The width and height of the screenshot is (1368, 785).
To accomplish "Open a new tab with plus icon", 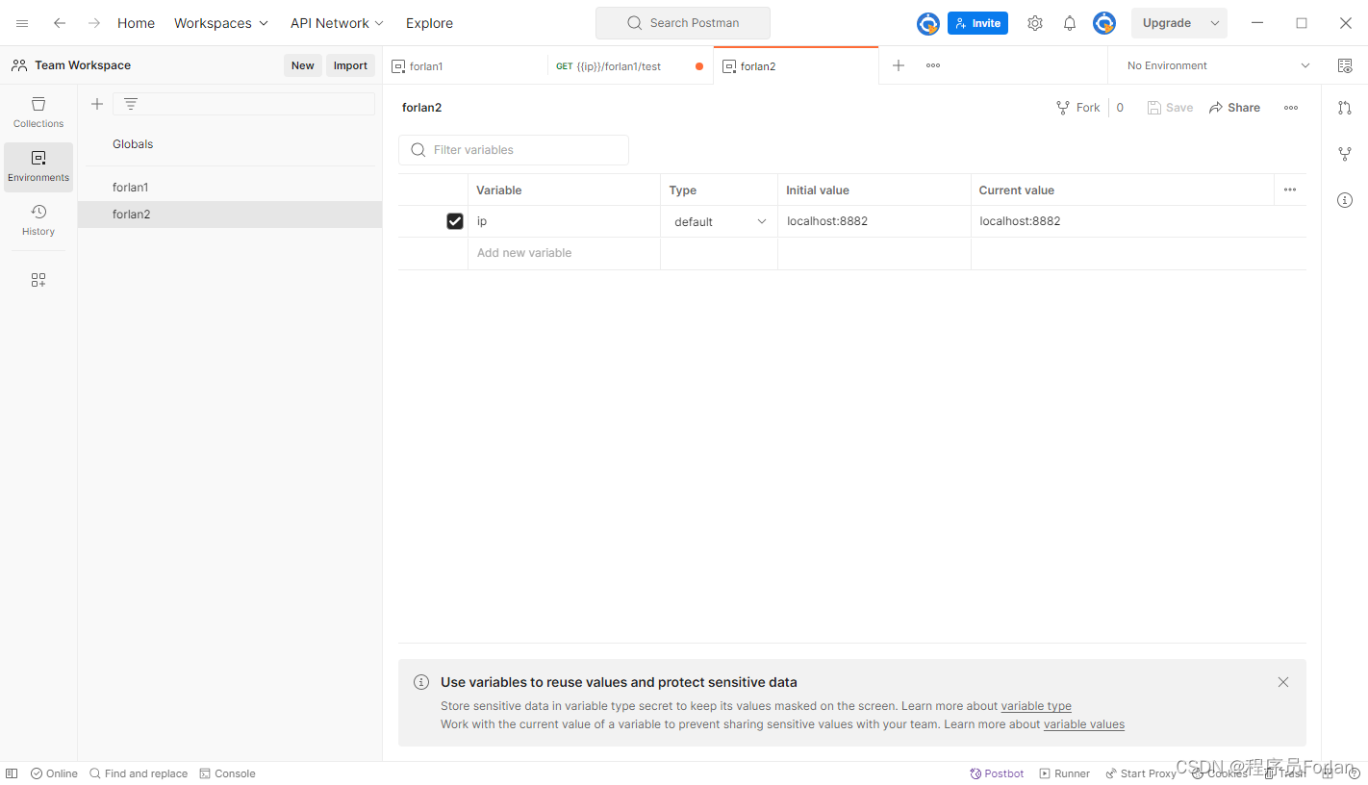I will point(899,65).
